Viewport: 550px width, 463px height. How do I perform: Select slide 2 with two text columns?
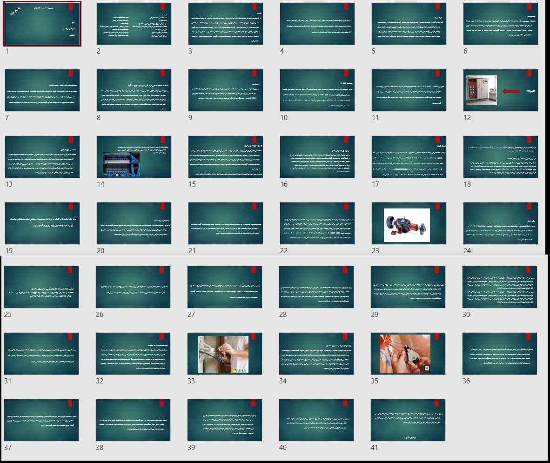click(x=134, y=24)
